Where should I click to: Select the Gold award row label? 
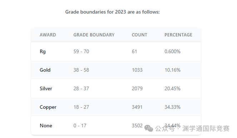tap(45, 70)
